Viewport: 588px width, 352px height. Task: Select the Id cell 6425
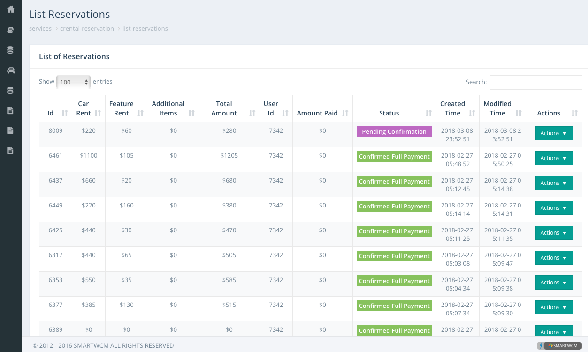(55, 230)
